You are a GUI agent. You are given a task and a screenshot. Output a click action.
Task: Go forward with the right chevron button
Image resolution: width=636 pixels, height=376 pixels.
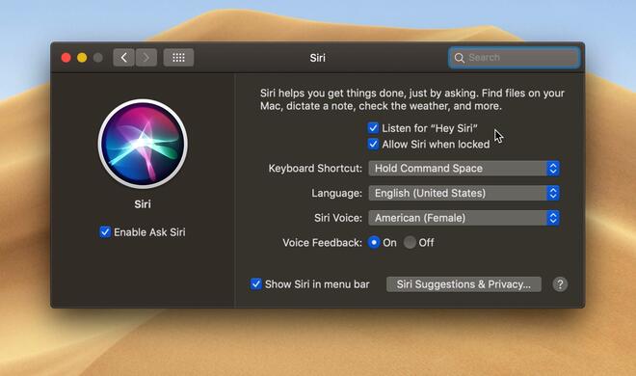tap(146, 58)
